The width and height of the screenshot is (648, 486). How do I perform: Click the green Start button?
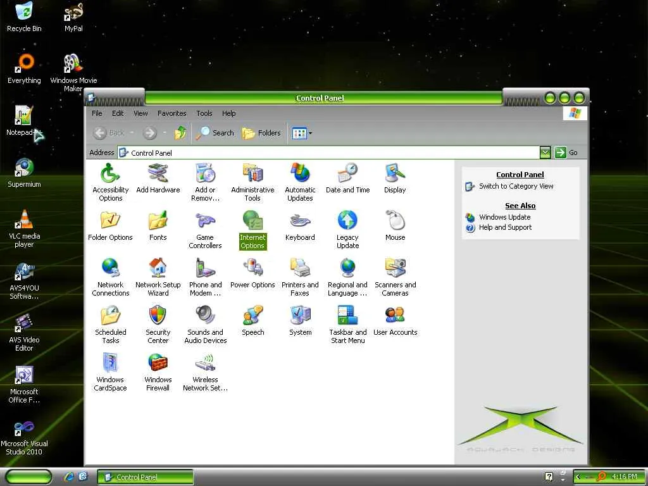pos(29,477)
